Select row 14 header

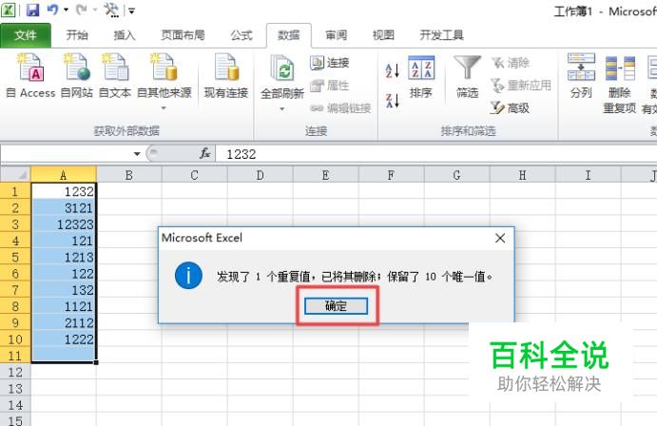[15, 405]
